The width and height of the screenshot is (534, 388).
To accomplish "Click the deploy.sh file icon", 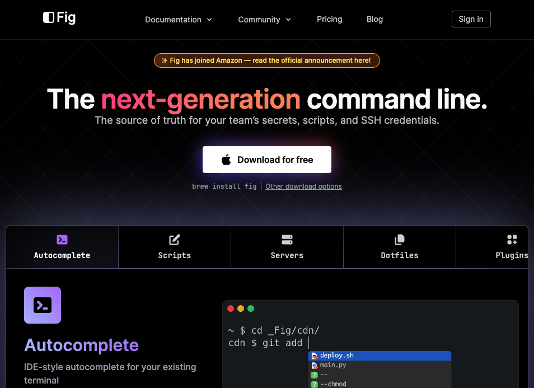I will click(x=315, y=356).
